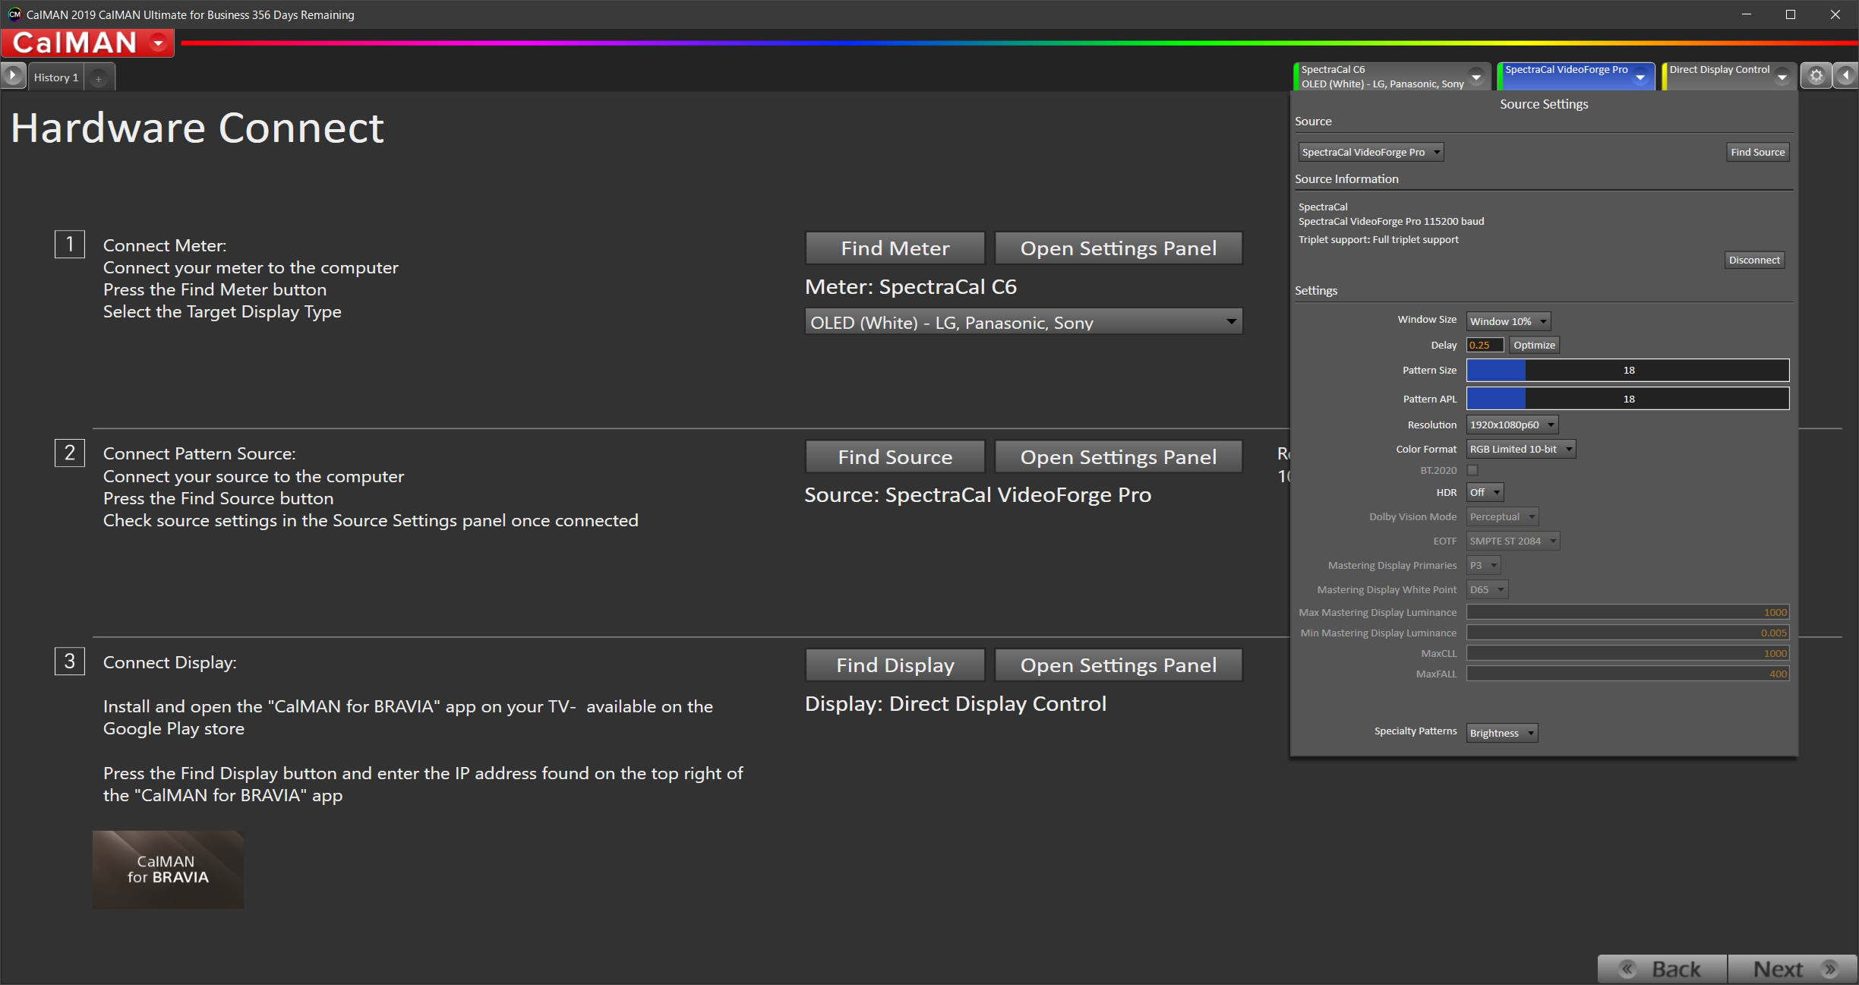This screenshot has height=985, width=1859.
Task: Click the CalMAN app icon in title bar
Action: tap(14, 14)
